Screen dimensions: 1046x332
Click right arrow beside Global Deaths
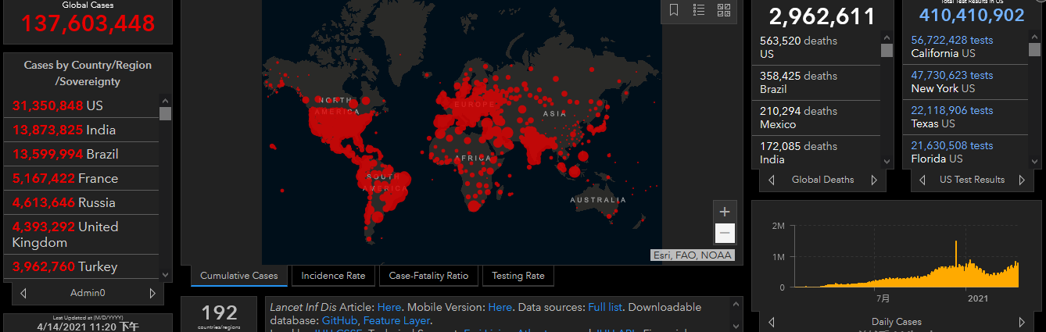[873, 180]
